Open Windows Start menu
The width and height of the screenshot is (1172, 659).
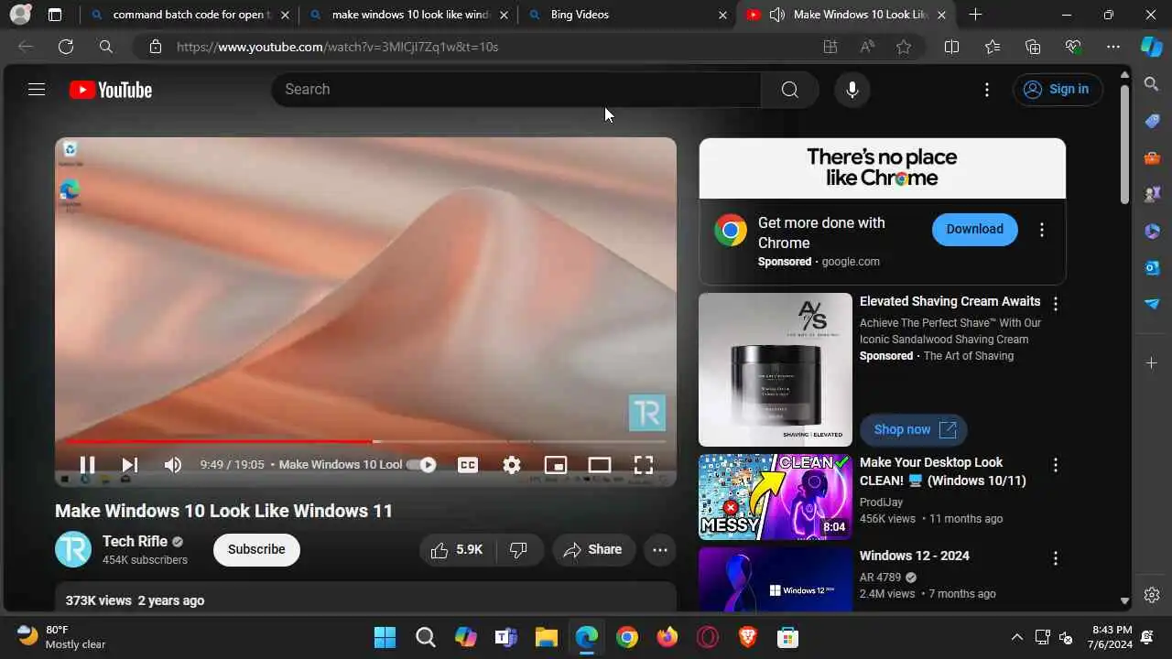pyautogui.click(x=385, y=637)
